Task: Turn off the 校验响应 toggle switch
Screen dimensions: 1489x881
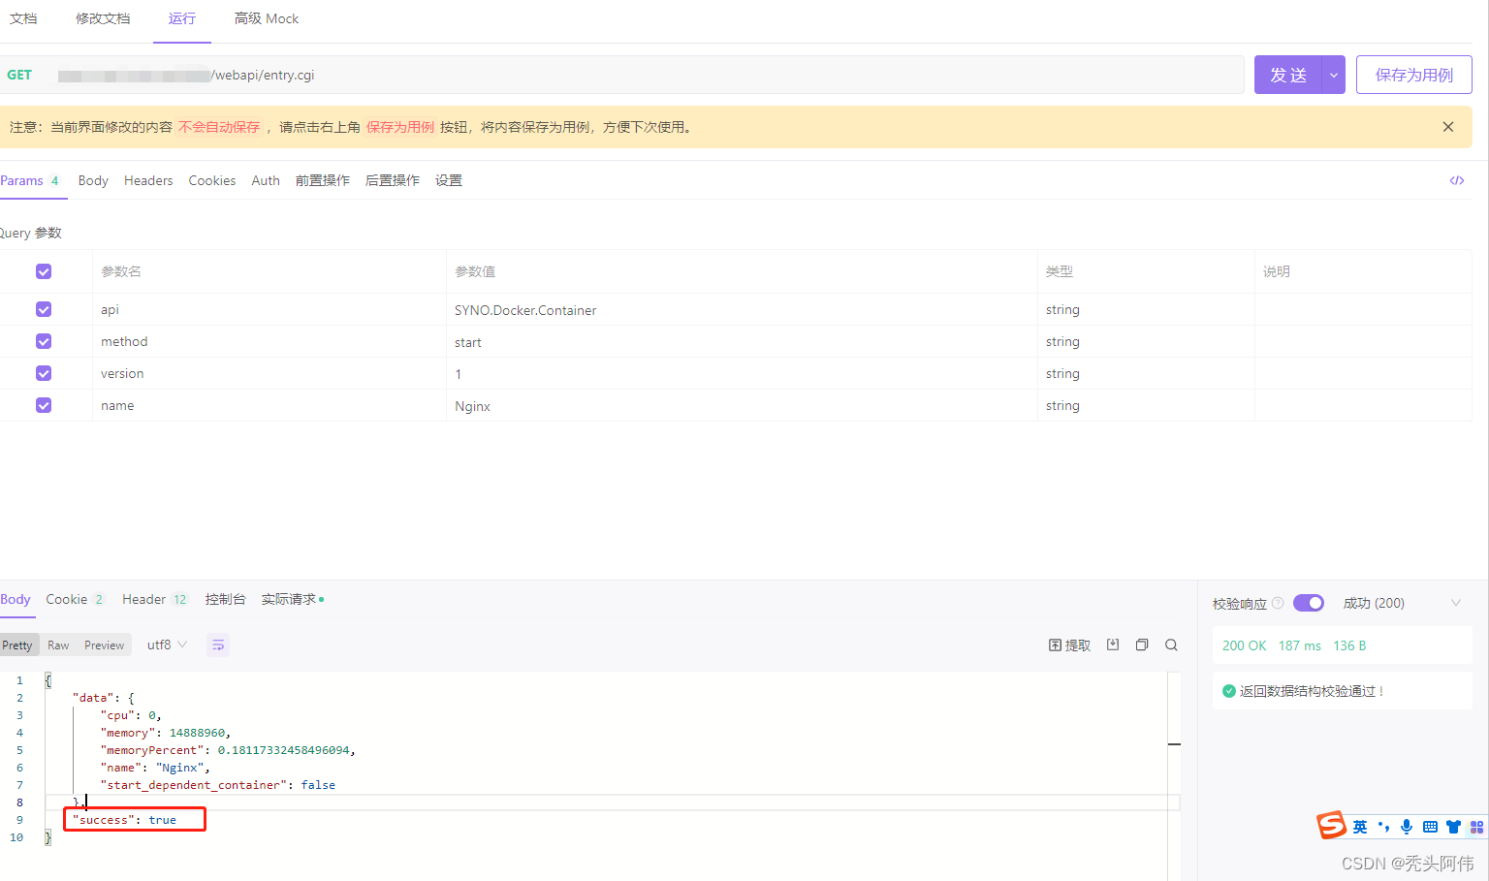Action: (x=1309, y=603)
